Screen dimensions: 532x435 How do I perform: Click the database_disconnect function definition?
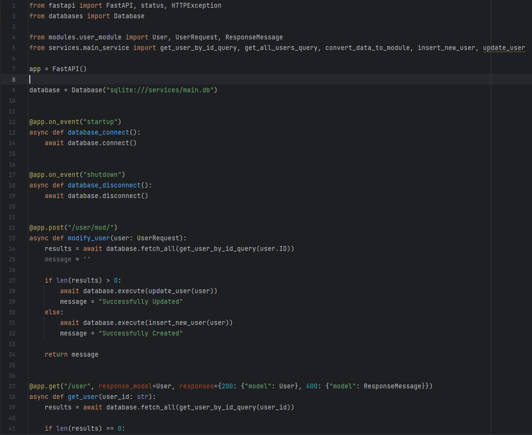104,185
